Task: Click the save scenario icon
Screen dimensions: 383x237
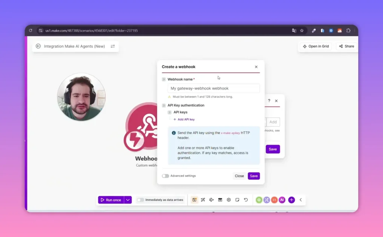Action: click(x=194, y=200)
